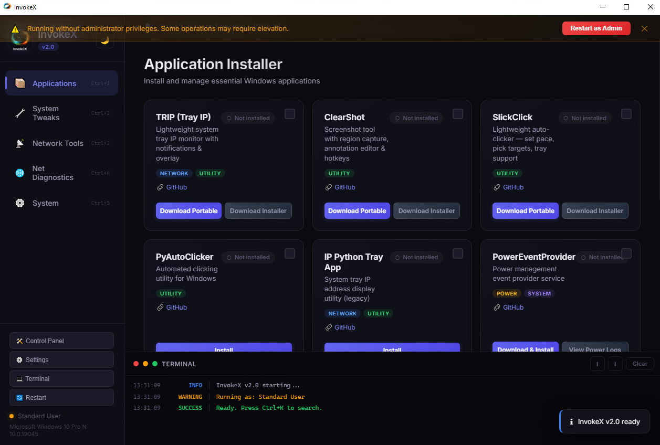This screenshot has height=445, width=660.
Task: Go to Network Tools
Action: pyautogui.click(x=62, y=143)
